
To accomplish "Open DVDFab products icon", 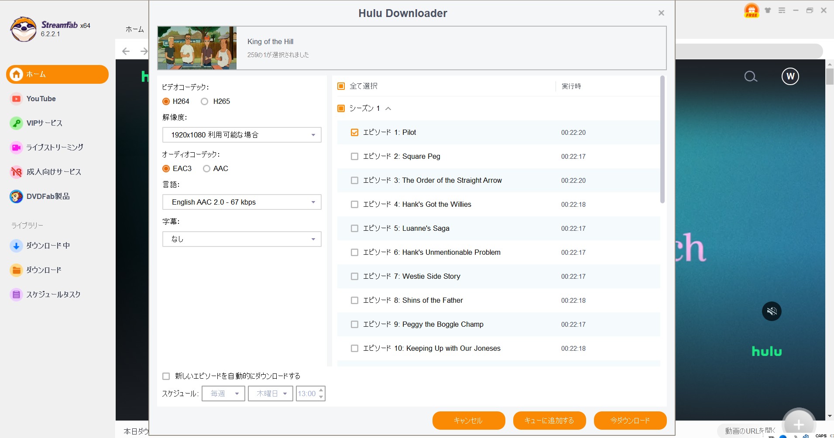I will point(16,196).
